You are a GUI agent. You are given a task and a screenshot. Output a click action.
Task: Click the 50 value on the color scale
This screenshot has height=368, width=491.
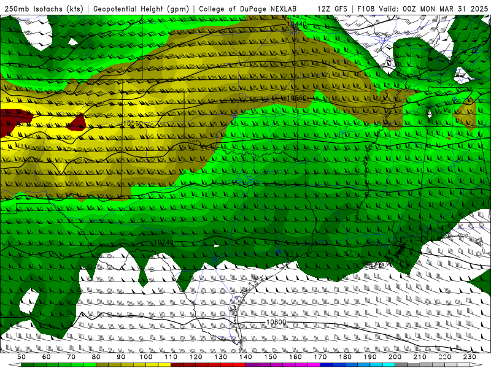coord(21,357)
